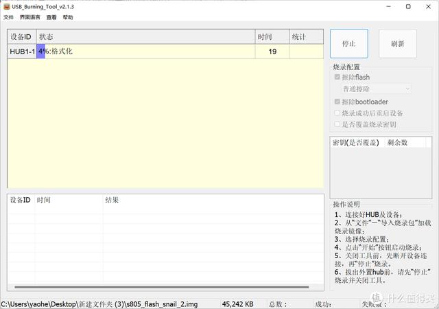The image size is (439, 309).
Task: Toggle the 擦除flash checkbox
Action: (x=337, y=78)
